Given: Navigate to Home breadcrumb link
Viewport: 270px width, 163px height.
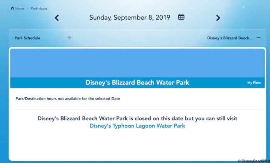Looking at the screenshot, I should (20, 8).
